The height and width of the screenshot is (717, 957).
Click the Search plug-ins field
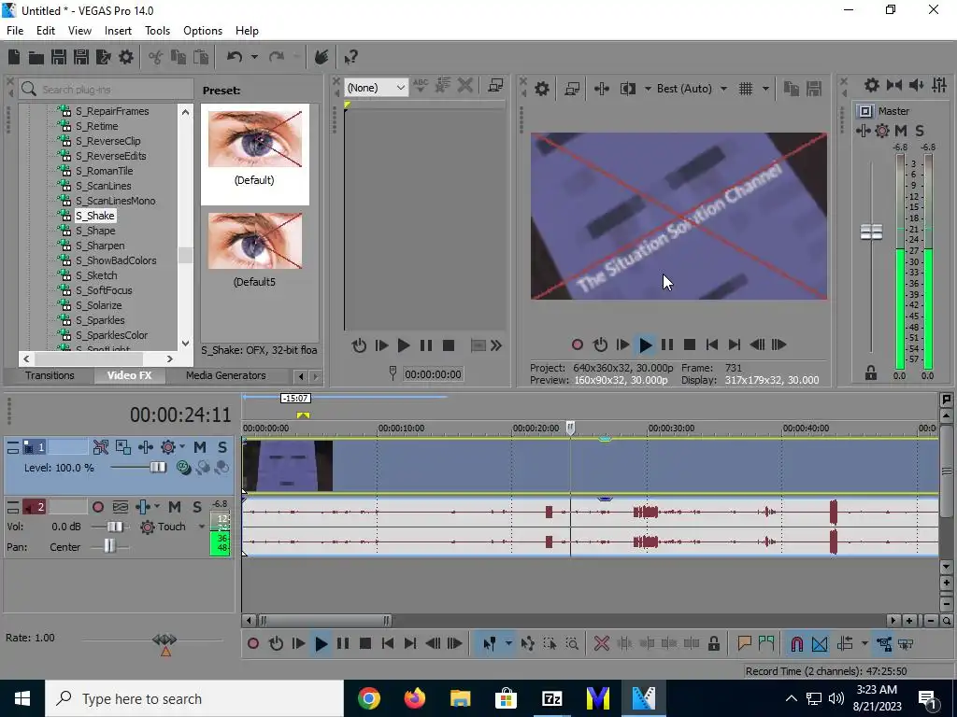(107, 90)
